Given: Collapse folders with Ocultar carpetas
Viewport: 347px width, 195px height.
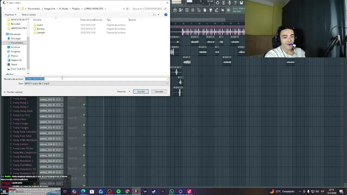Looking at the screenshot, I should pos(13,92).
